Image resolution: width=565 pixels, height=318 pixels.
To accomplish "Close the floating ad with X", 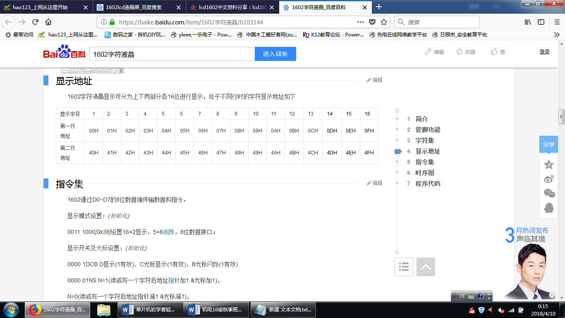I will (551, 295).
